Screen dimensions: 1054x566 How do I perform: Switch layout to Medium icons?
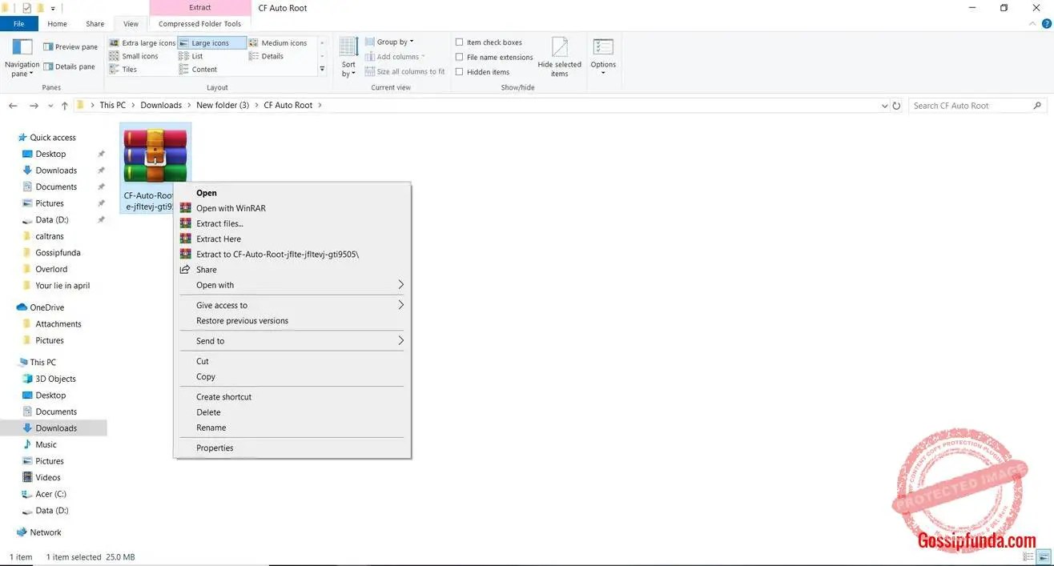(x=278, y=43)
